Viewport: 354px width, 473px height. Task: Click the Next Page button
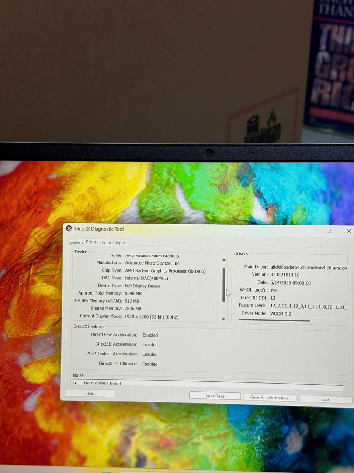[215, 396]
